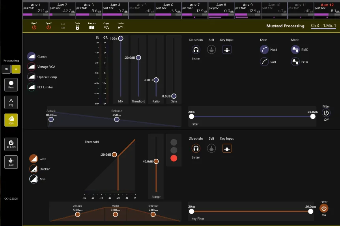Select the FET Limiter compressor type
This screenshot has height=226, width=340.
click(x=40, y=87)
